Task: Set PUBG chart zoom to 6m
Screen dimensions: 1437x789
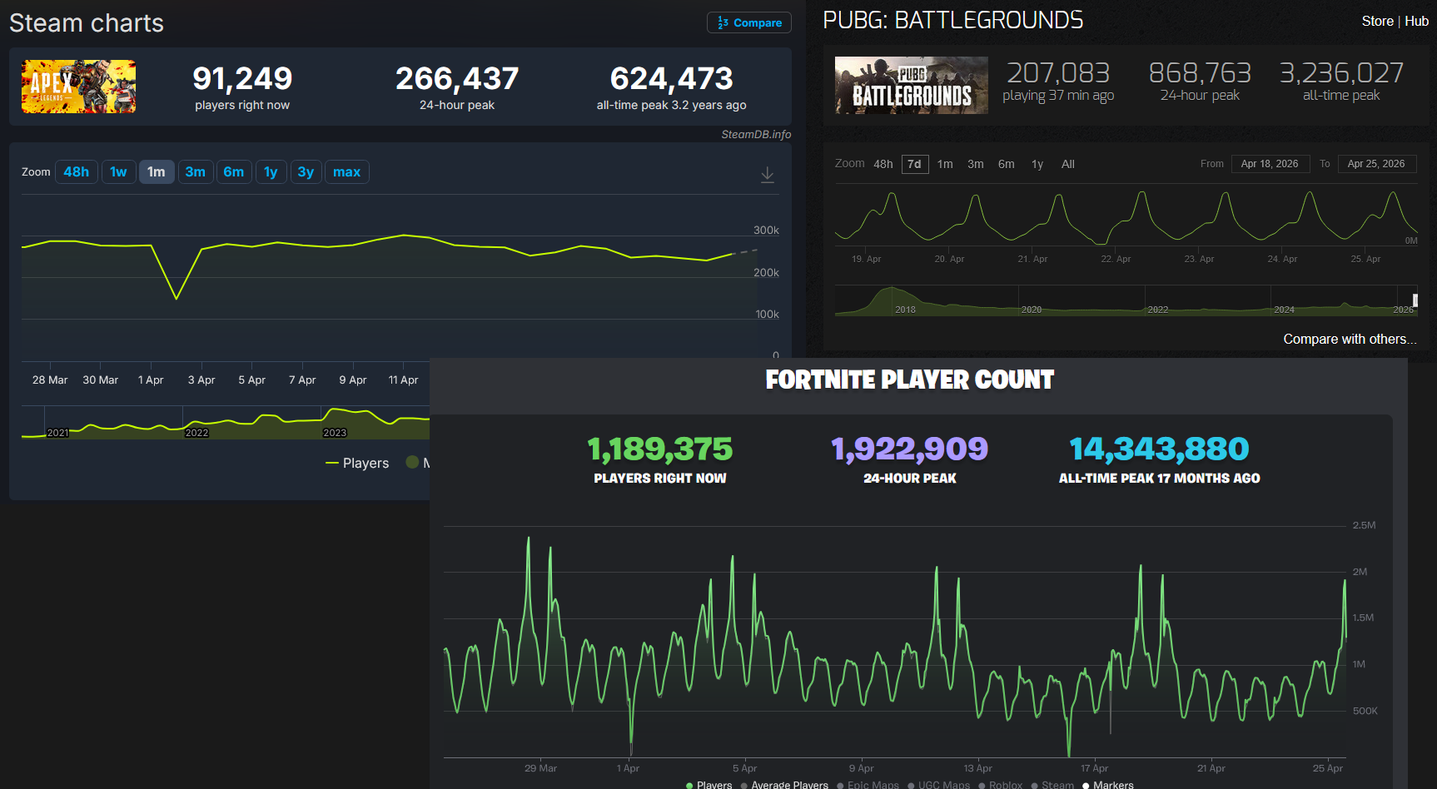Action: [1007, 164]
